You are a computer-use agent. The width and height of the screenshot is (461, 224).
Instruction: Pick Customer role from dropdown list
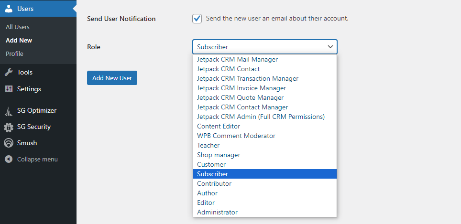tap(265, 164)
